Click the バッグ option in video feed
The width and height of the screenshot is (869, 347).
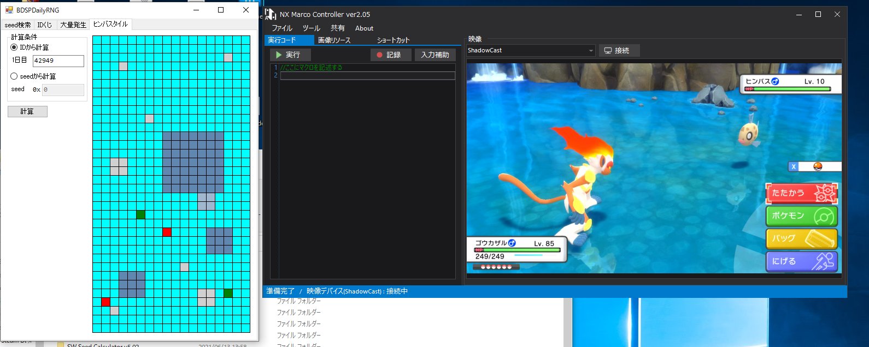pyautogui.click(x=801, y=238)
